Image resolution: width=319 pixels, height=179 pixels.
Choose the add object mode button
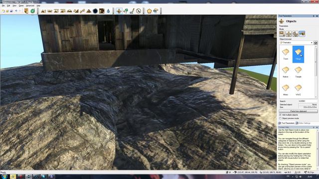[x=302, y=34]
